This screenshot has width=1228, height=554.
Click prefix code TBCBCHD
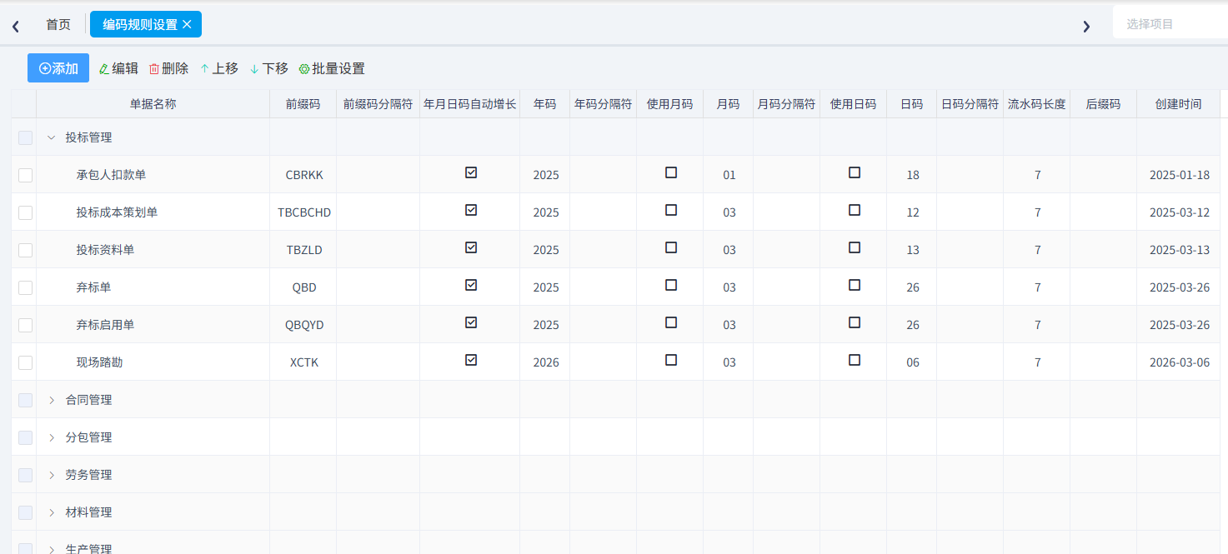click(x=304, y=212)
